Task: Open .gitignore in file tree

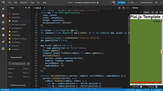Action: [15, 14]
